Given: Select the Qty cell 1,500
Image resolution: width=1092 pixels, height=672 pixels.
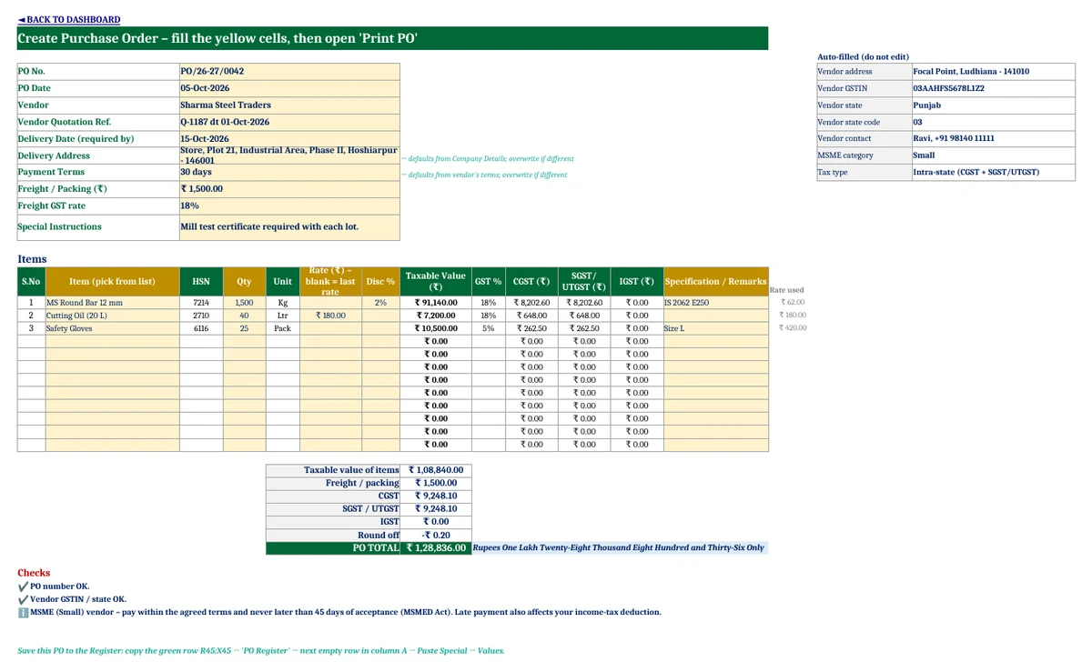Looking at the screenshot, I should 244,303.
